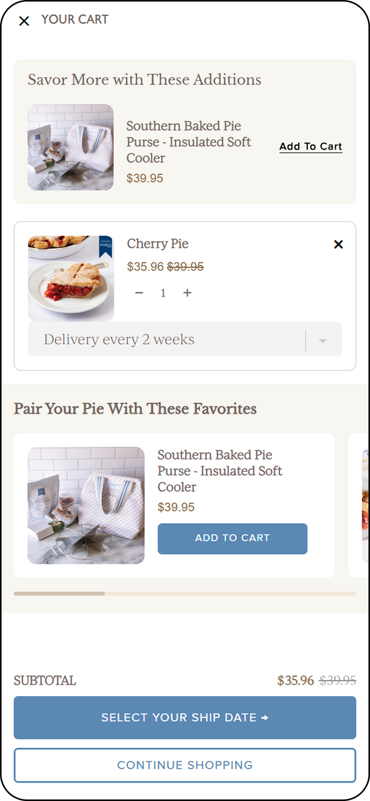The width and height of the screenshot is (370, 801).
Task: Open Pie Purse image in Pair Your Pie
Action: click(x=86, y=505)
